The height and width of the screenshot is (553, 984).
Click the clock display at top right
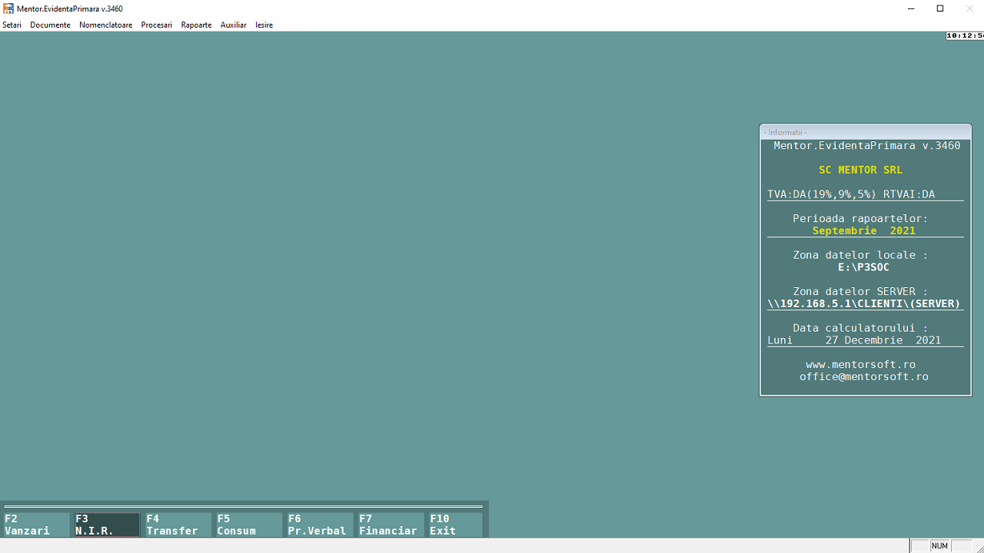(x=965, y=35)
